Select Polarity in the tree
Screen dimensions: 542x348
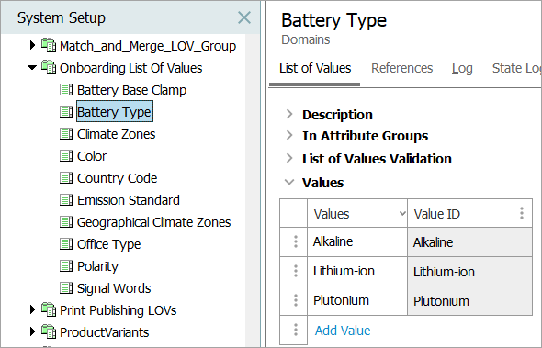(97, 266)
